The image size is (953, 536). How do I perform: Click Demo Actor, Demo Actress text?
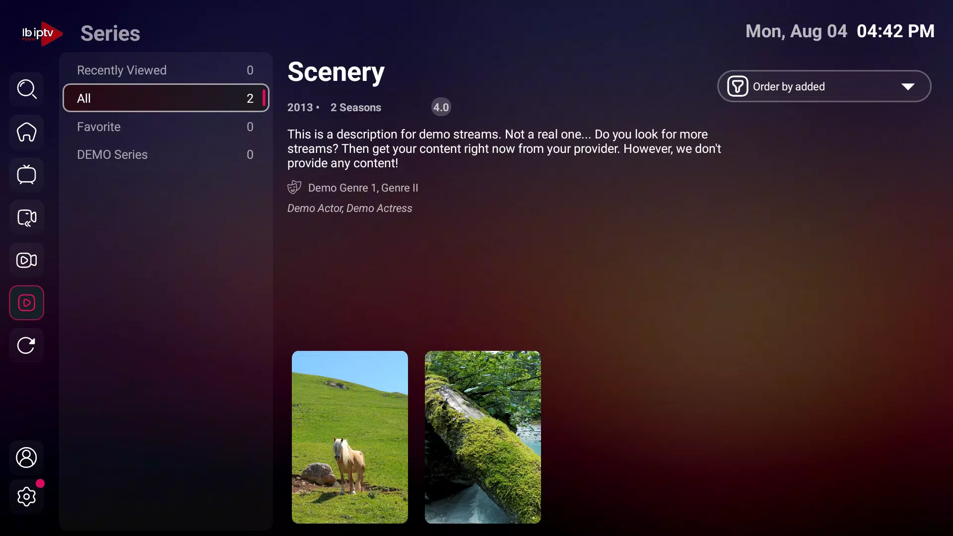(350, 208)
